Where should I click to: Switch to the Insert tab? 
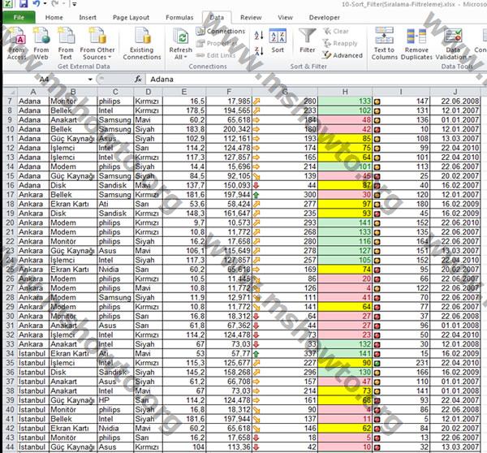88,17
